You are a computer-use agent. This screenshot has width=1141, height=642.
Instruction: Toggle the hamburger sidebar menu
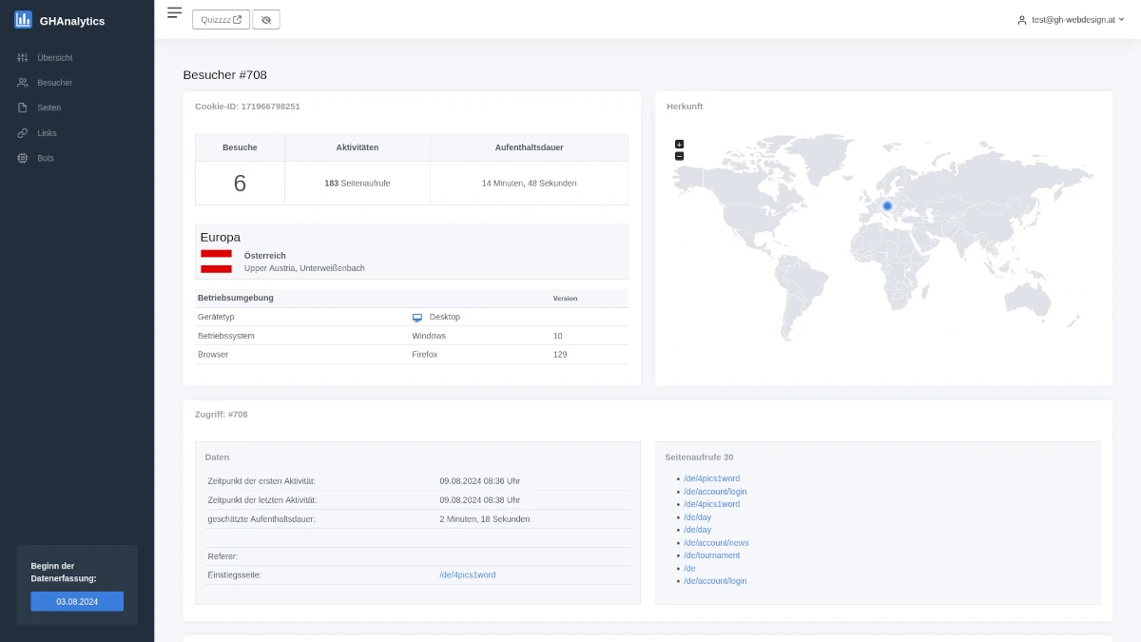(x=174, y=12)
